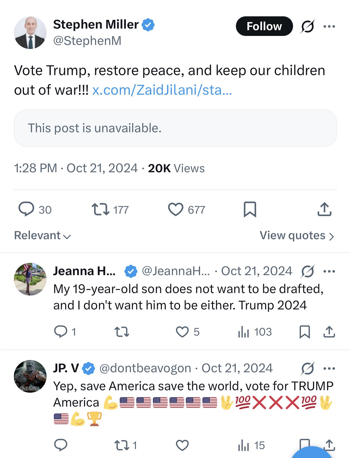
Task: Click the reply icon on Stephen Miller's post
Action: click(27, 210)
